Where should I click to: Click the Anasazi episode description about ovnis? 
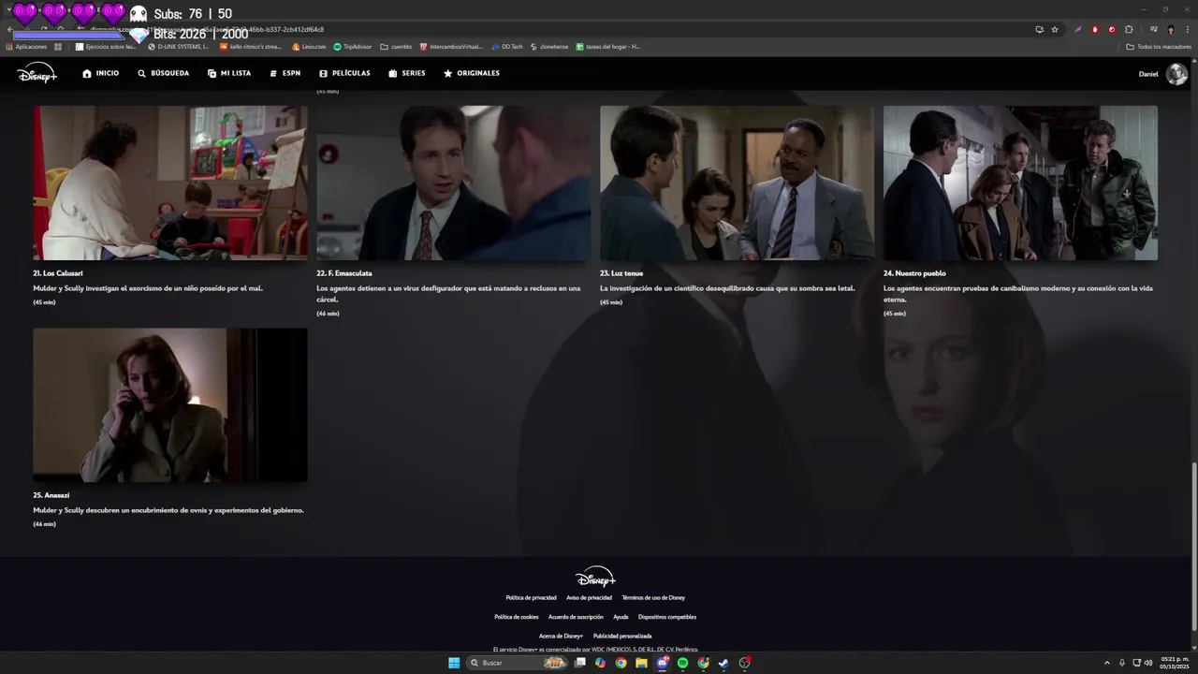tap(168, 510)
